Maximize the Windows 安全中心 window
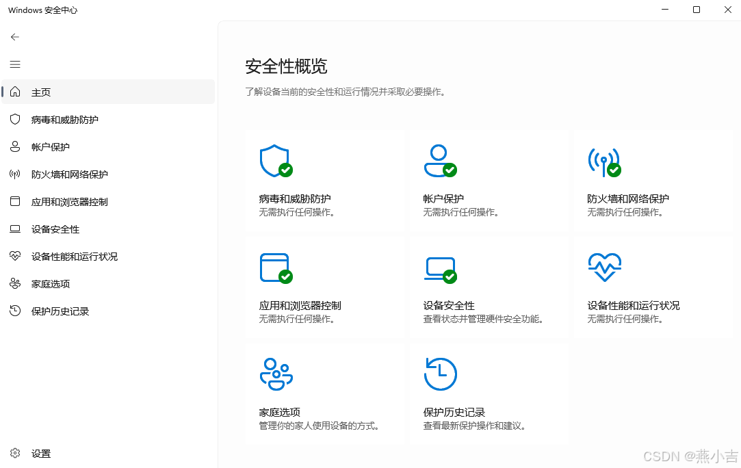 (696, 10)
